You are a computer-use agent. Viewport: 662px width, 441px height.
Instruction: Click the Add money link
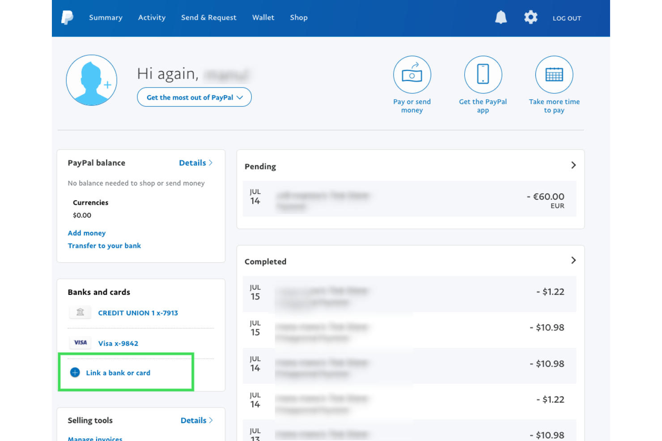click(87, 233)
